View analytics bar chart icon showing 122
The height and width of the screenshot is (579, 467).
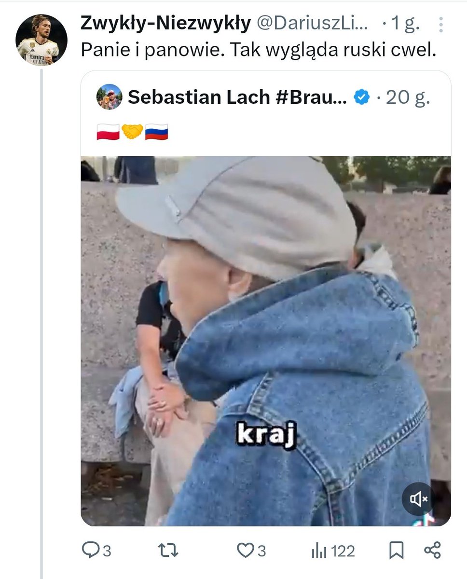tap(319, 551)
